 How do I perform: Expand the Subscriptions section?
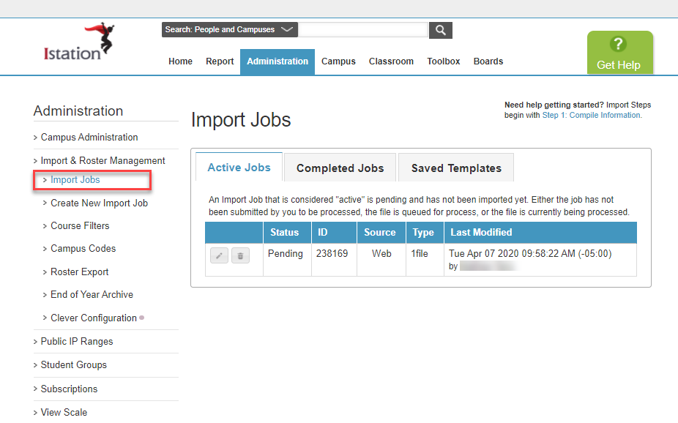68,389
